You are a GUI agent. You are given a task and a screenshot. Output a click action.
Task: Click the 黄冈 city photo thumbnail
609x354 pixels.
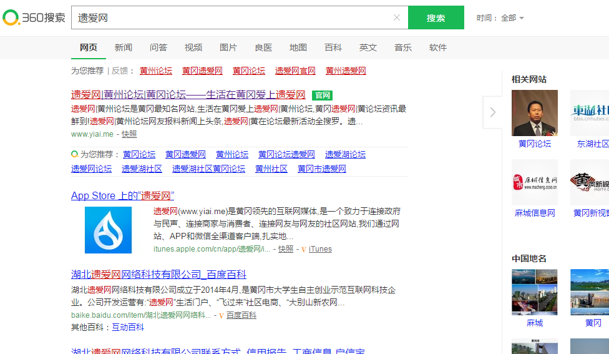[x=590, y=292]
